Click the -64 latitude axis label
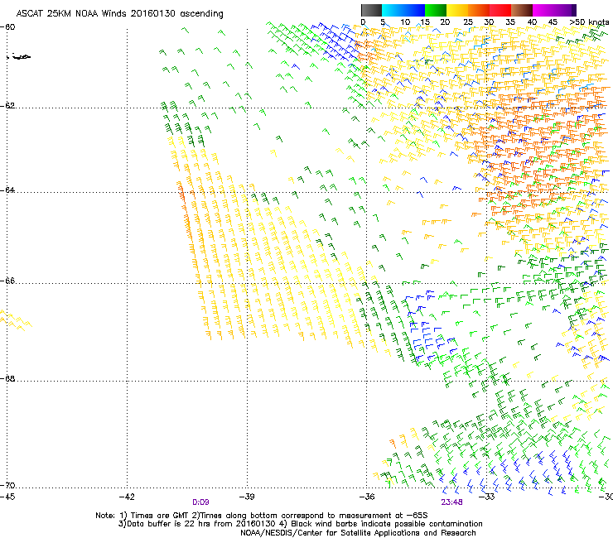The width and height of the screenshot is (613, 538). (7, 190)
